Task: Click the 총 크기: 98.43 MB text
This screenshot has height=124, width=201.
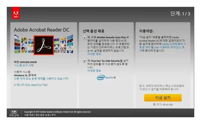Action: click(163, 104)
